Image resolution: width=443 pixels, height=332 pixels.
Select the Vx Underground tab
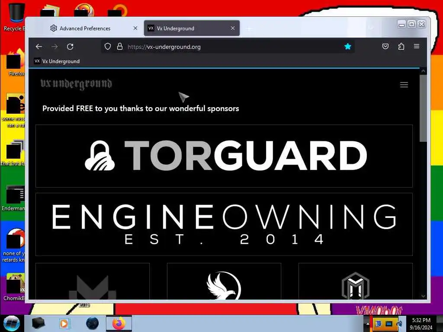[x=192, y=28]
